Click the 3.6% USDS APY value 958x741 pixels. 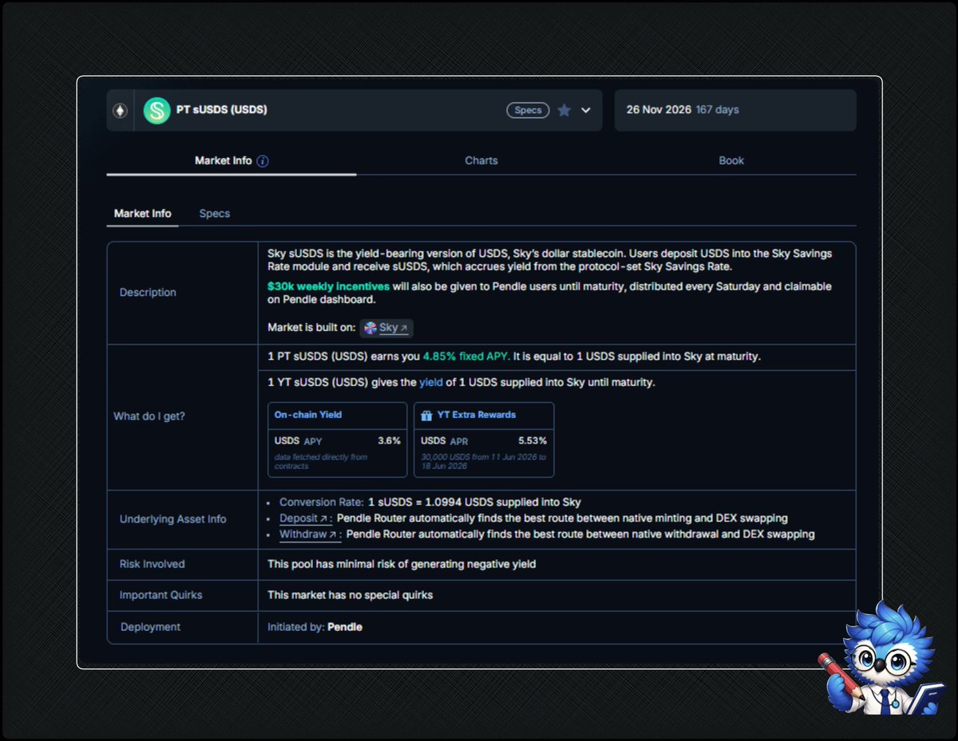pyautogui.click(x=389, y=440)
